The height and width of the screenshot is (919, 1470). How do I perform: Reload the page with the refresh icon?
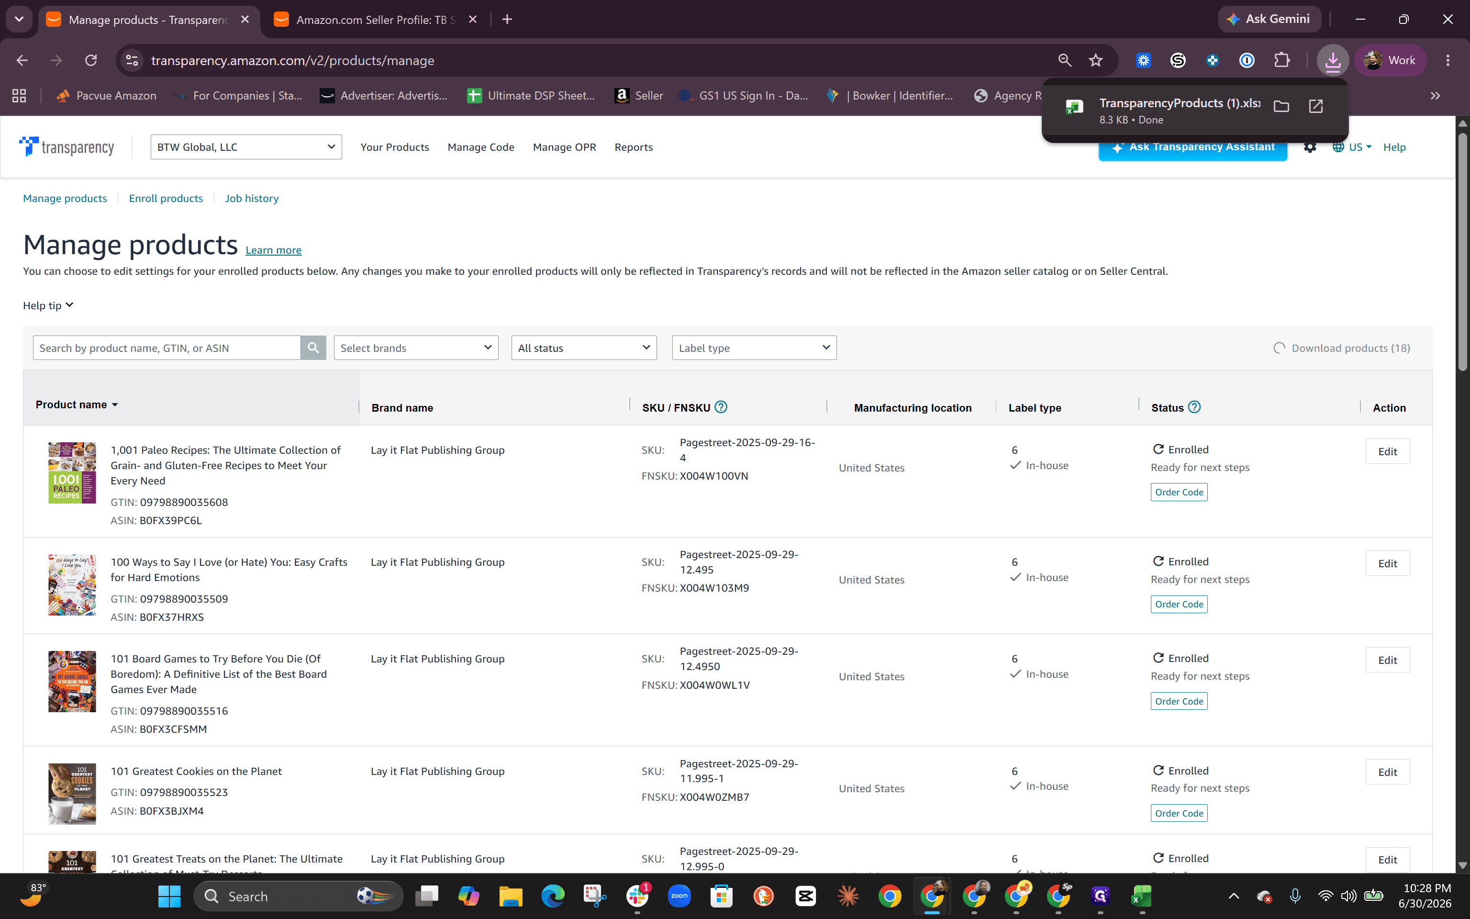91,60
